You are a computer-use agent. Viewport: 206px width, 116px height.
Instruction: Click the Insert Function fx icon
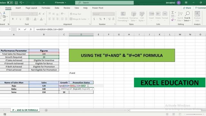31,29
